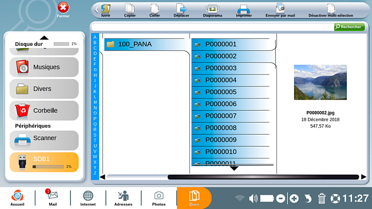Open the Corbeille trash folder

pyautogui.click(x=44, y=111)
